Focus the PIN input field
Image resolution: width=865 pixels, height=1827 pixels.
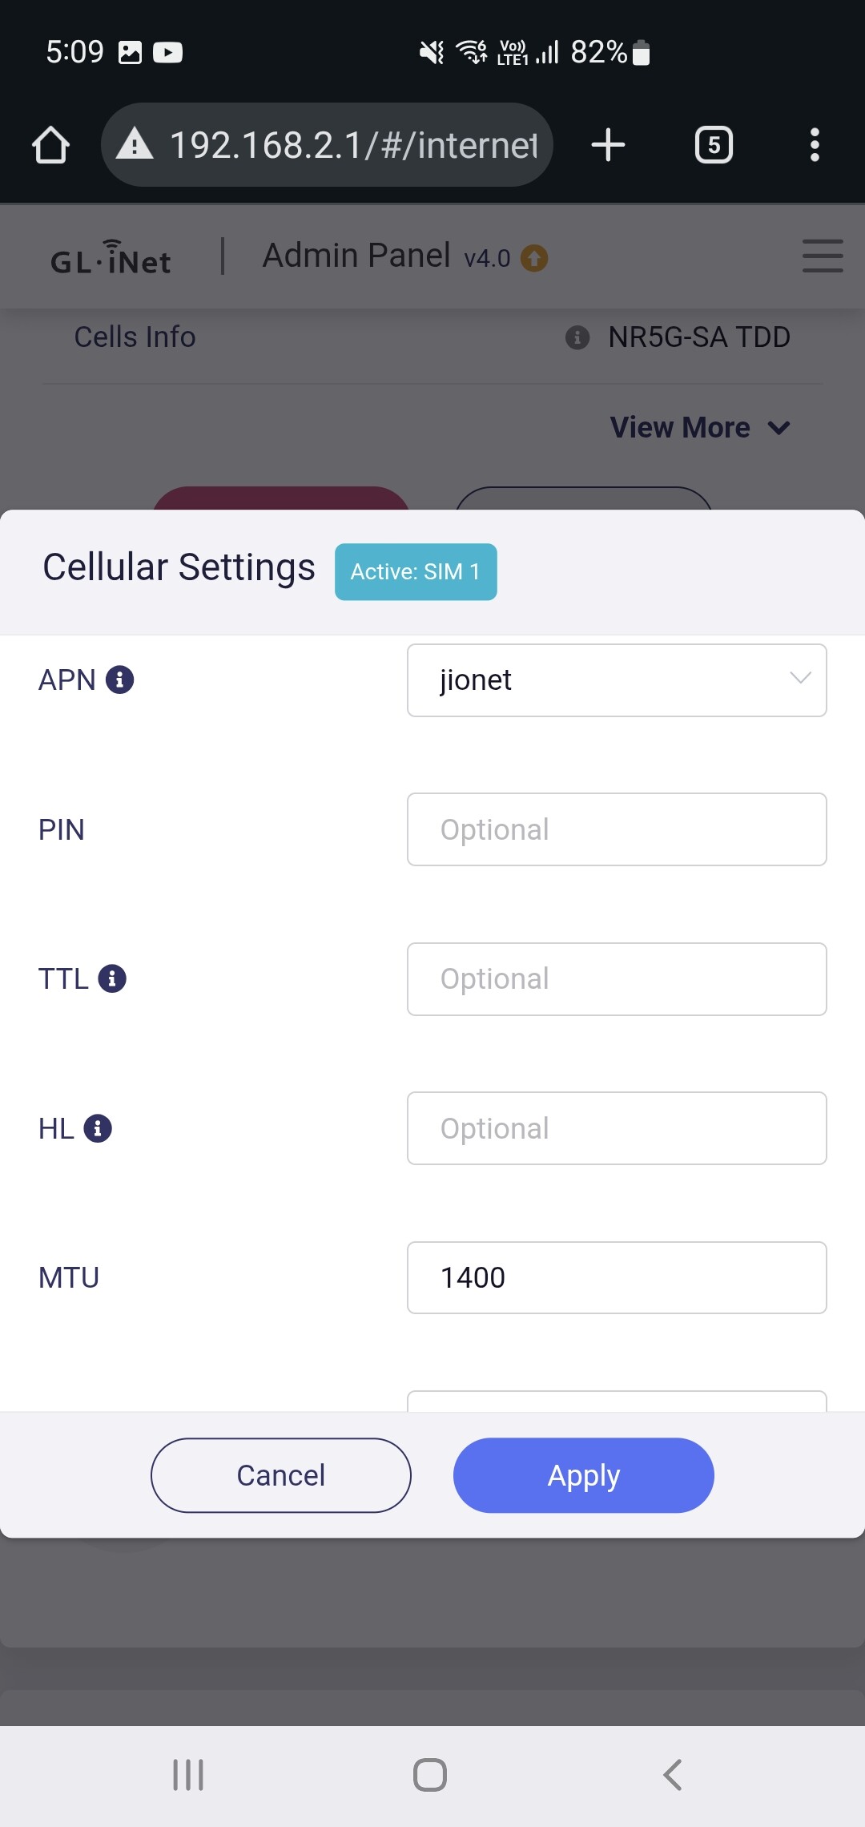pyautogui.click(x=617, y=829)
